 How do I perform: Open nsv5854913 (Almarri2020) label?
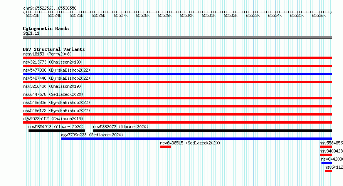56,127
